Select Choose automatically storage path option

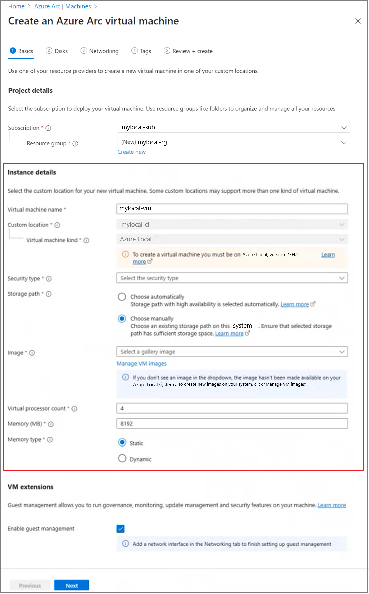122,297
